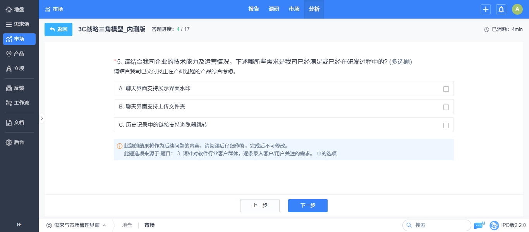Click the 已消耗：4min text
Viewport: 529px width, 232px height.
pyautogui.click(x=507, y=29)
